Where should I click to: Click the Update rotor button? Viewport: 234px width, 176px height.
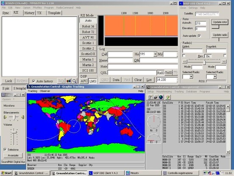pos(220,22)
